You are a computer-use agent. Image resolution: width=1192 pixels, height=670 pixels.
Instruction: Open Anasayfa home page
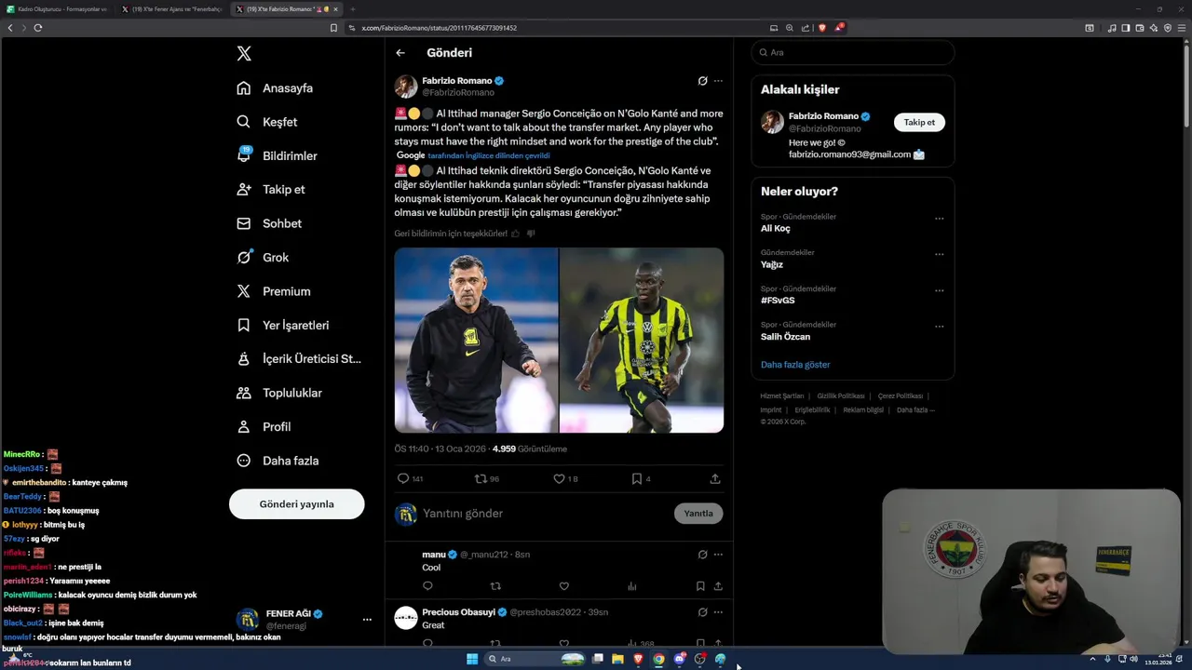click(275, 88)
